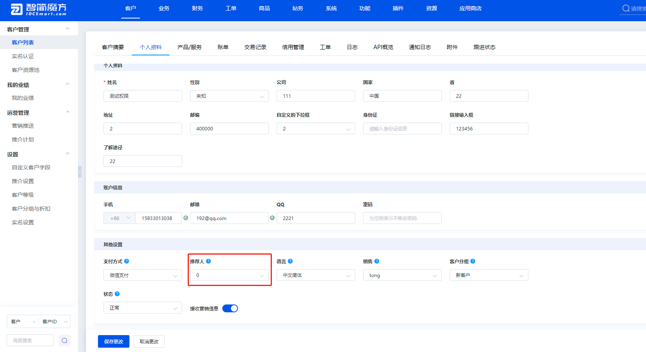Go to 客户资源池 in sidebar
The height and width of the screenshot is (352, 646).
pyautogui.click(x=26, y=70)
